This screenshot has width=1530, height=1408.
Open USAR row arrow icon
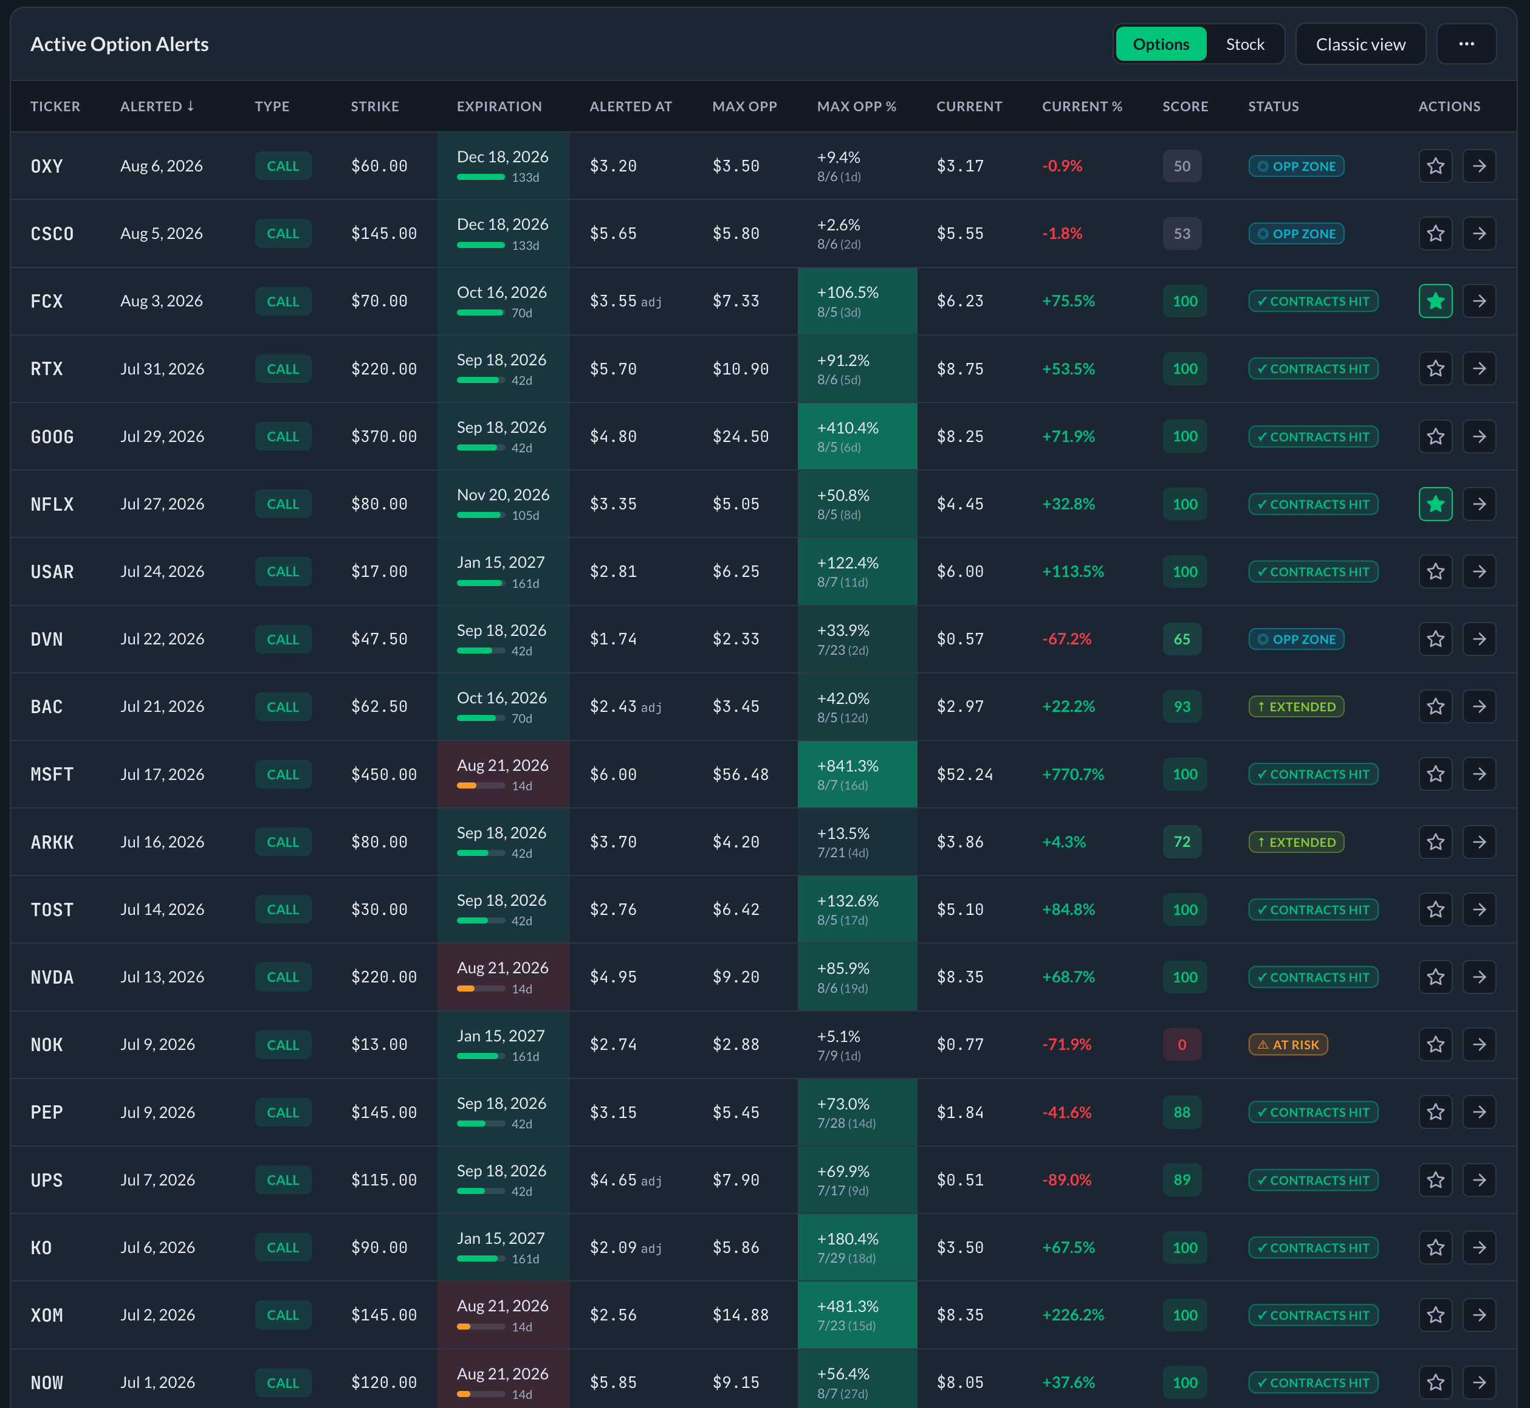point(1478,571)
